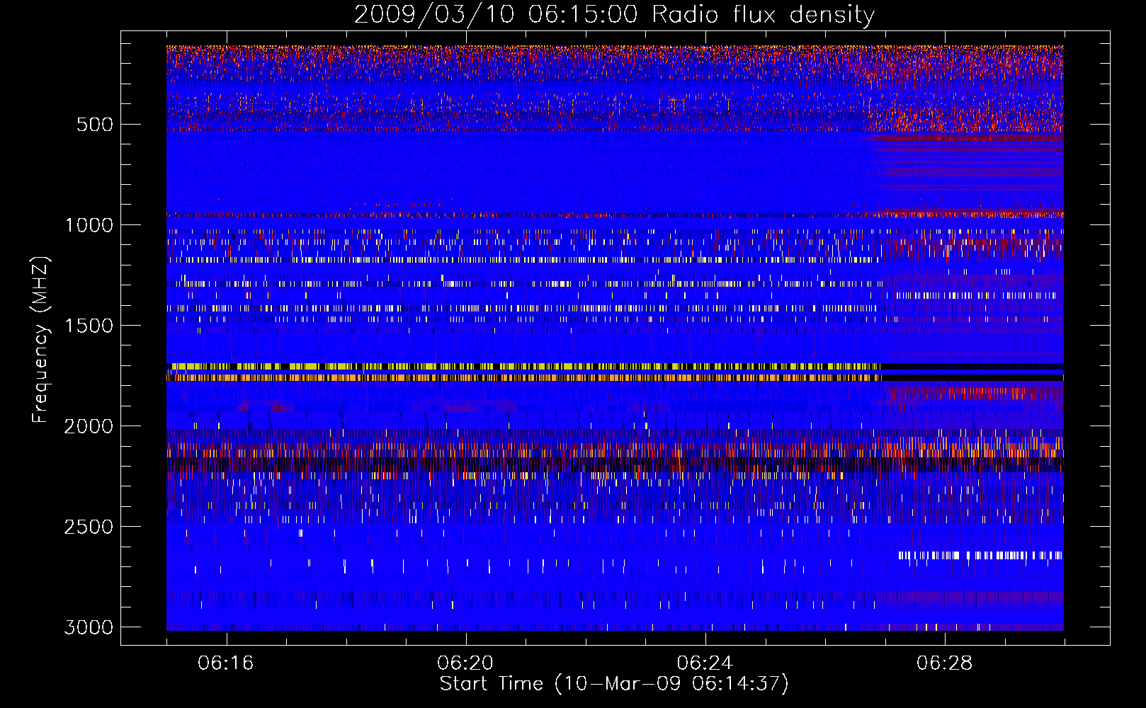Select the 1000 frequency axis label
The image size is (1146, 708).
[x=89, y=225]
